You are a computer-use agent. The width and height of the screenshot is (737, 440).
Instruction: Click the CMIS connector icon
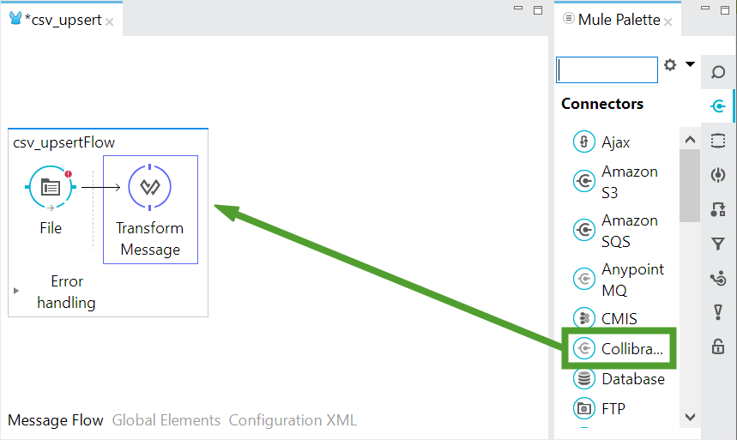coord(584,318)
